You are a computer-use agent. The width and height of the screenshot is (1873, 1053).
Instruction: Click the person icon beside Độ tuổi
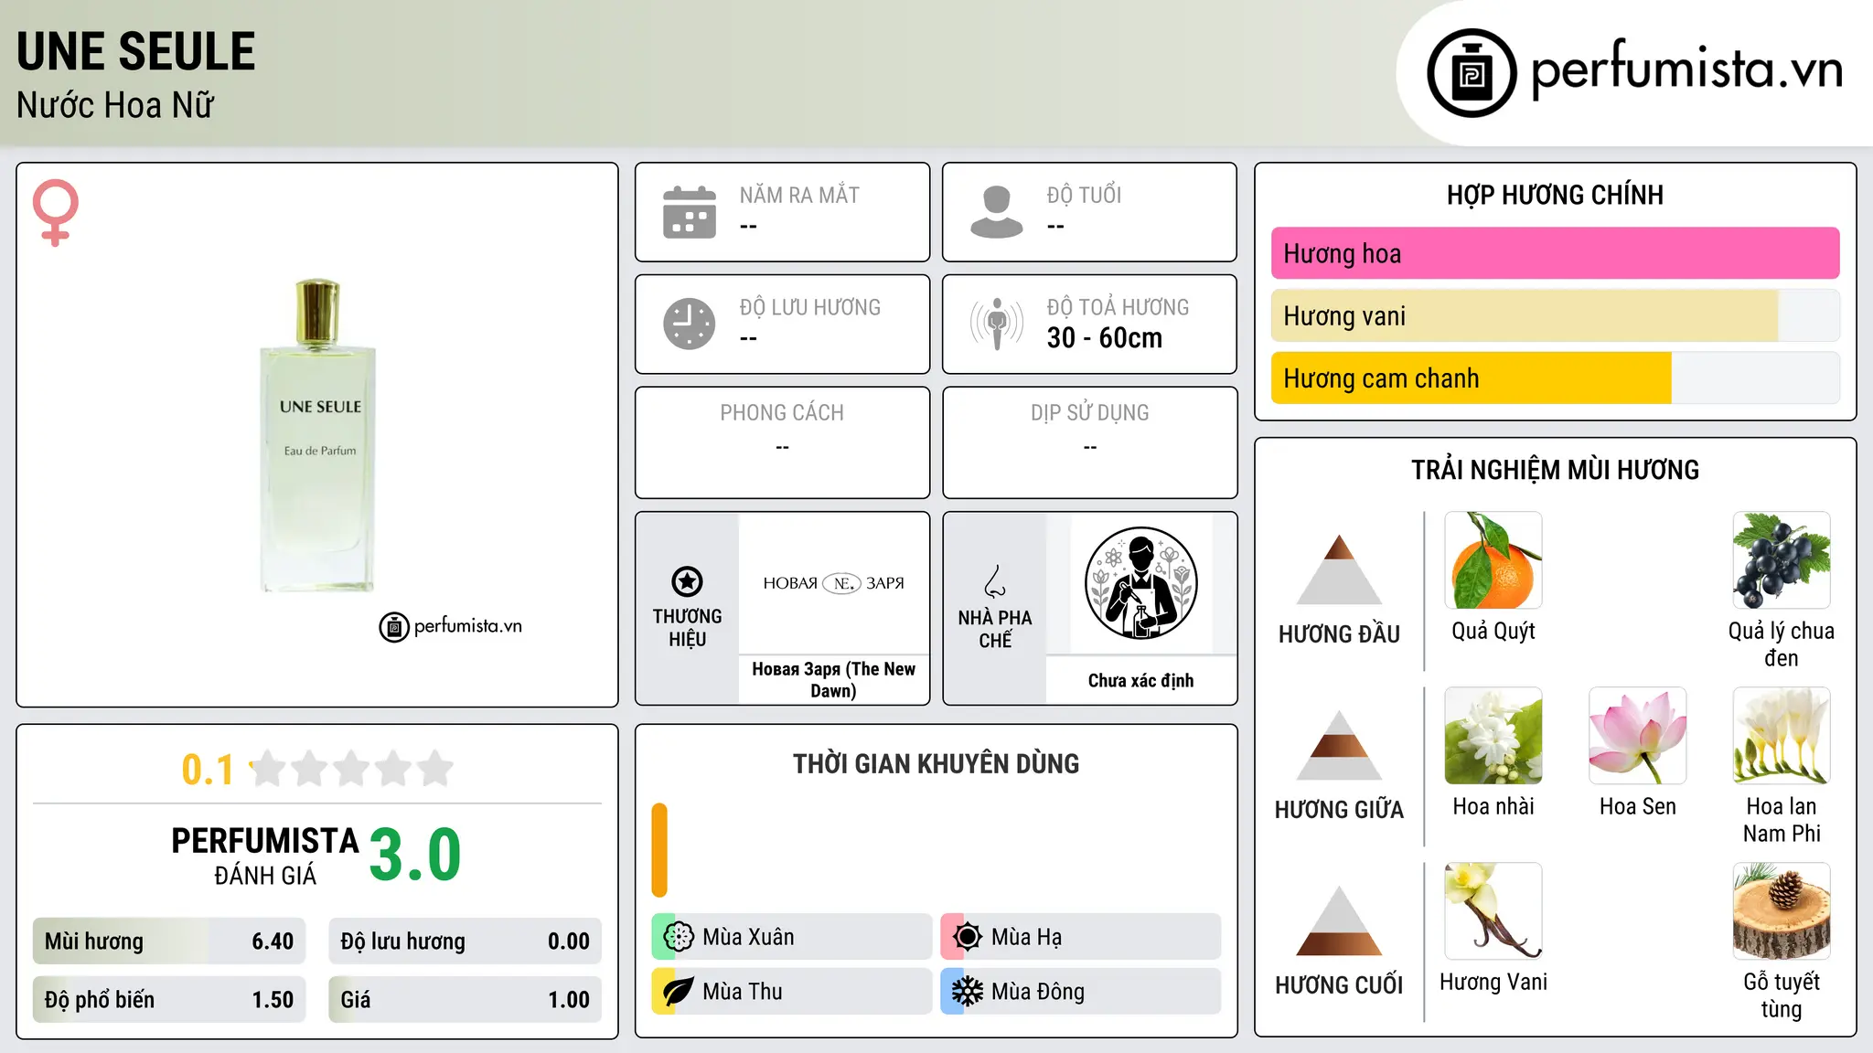(997, 212)
